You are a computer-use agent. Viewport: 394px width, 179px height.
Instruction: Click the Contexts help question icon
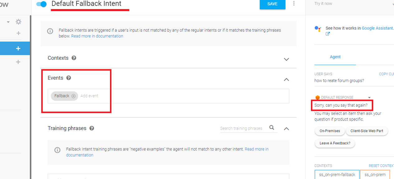tap(74, 58)
